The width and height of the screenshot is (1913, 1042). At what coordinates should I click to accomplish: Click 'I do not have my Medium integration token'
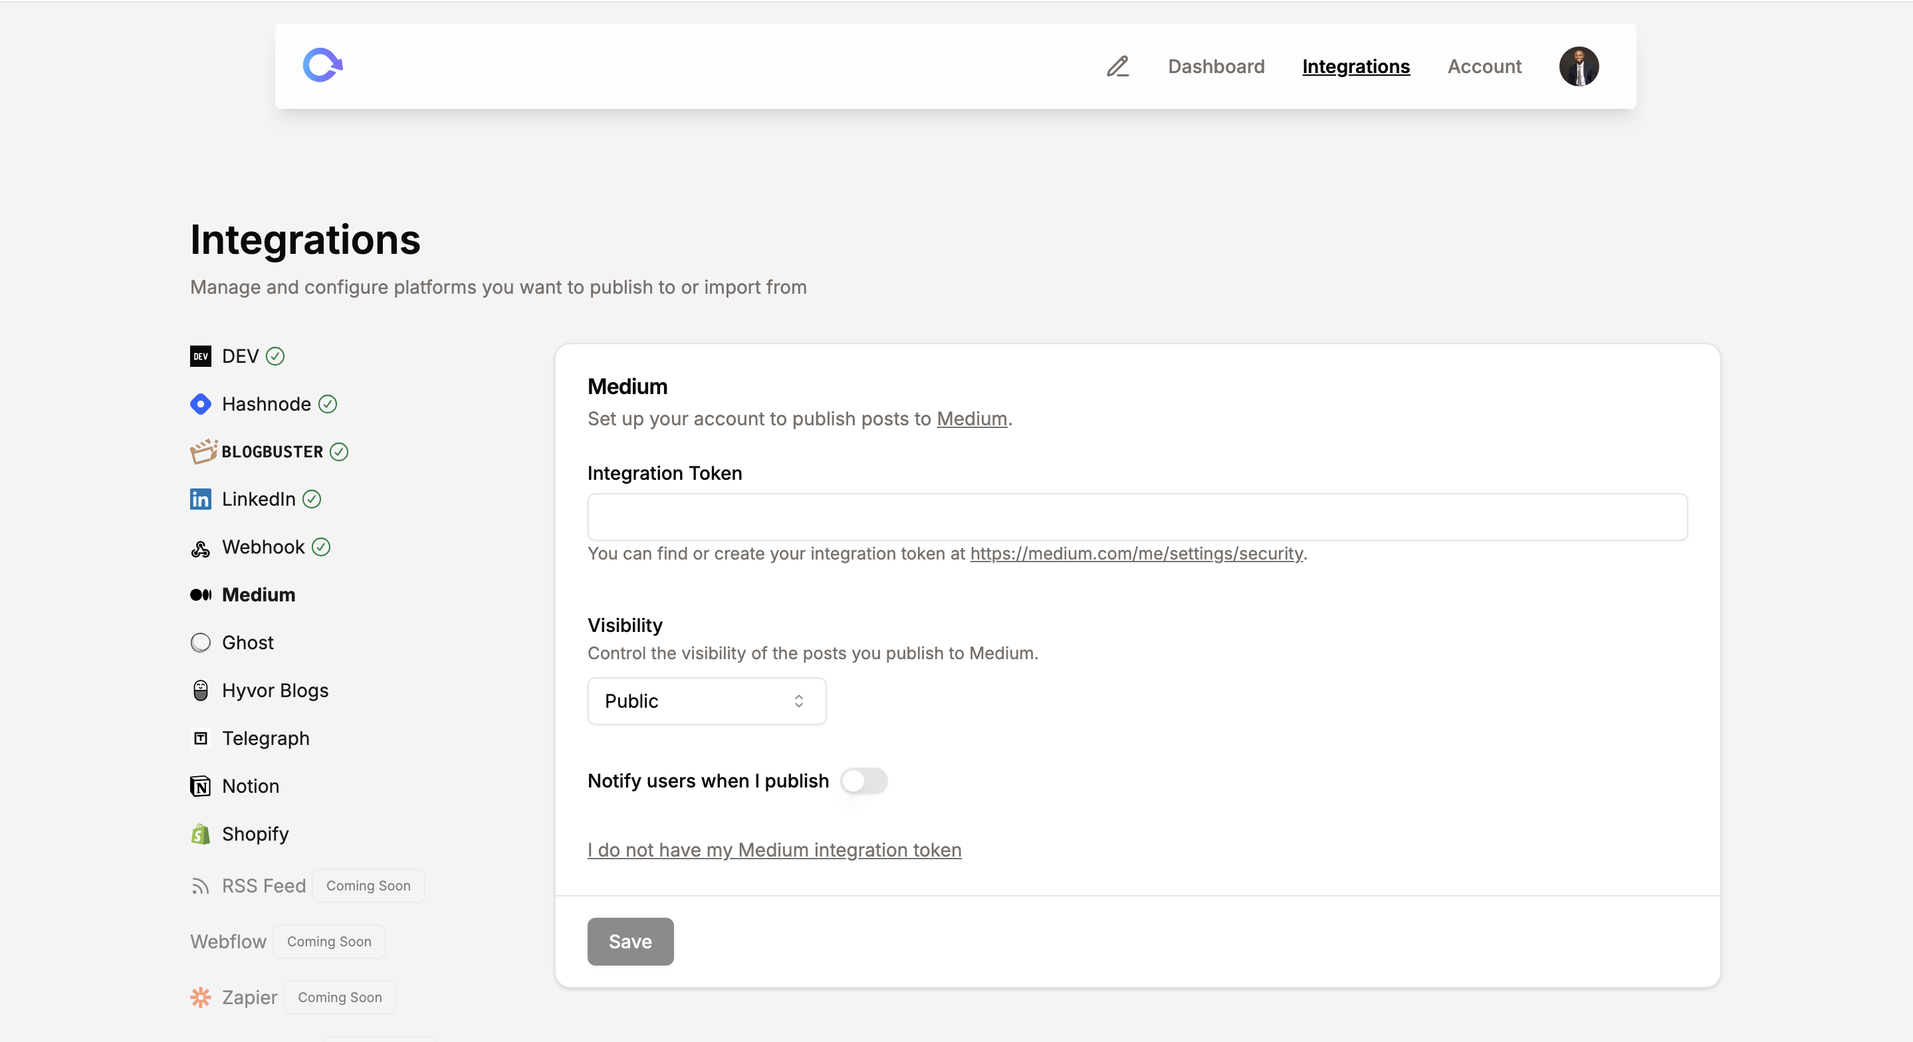coord(774,850)
